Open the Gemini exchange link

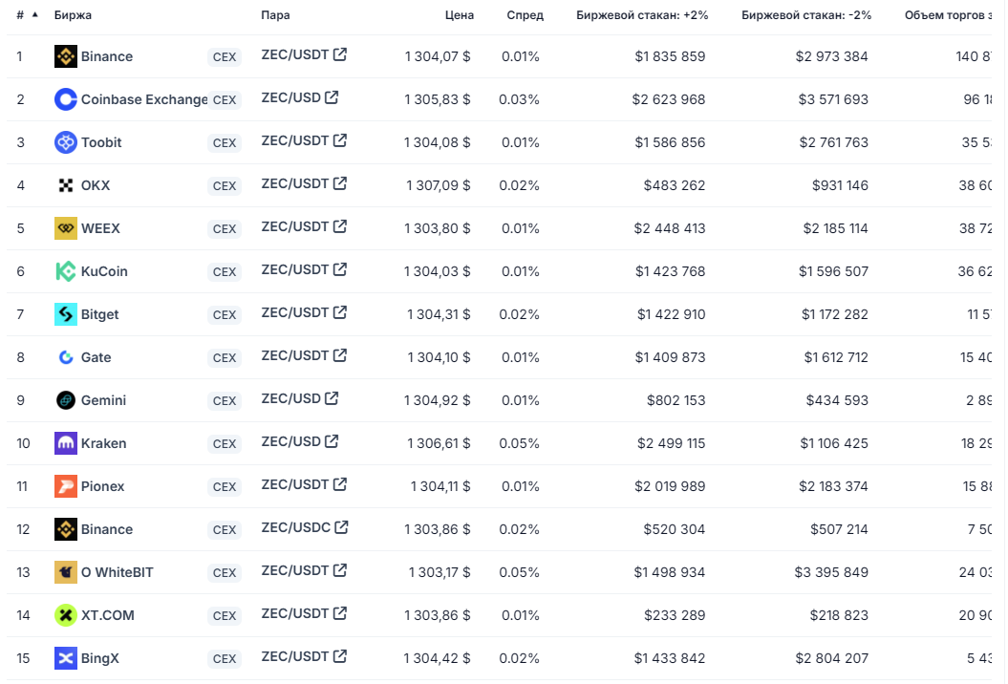[x=103, y=400]
